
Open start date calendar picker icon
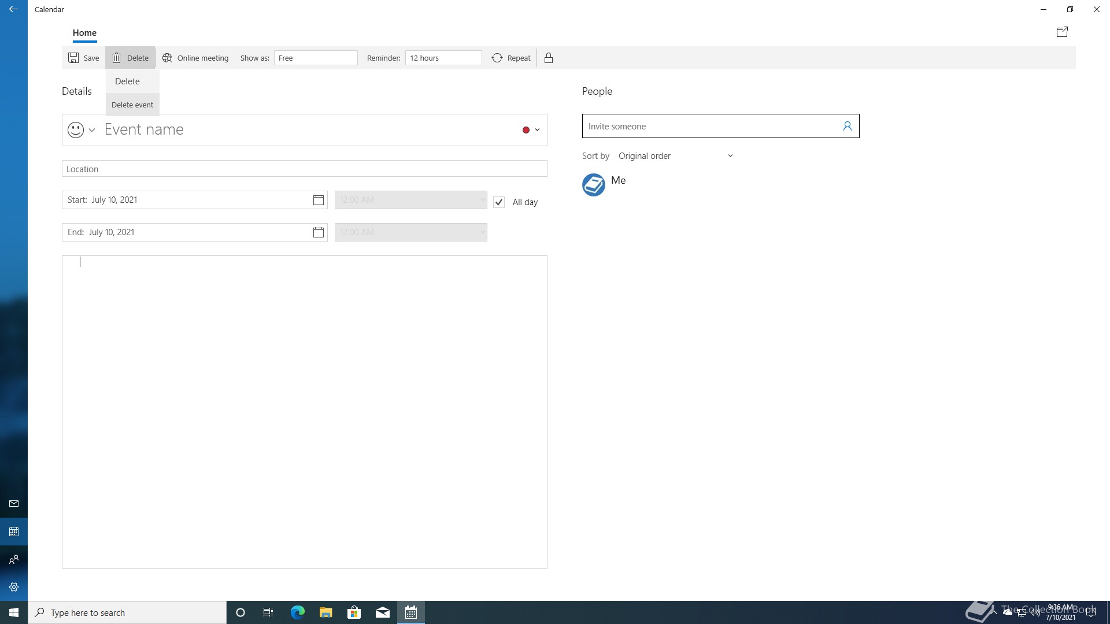click(318, 200)
